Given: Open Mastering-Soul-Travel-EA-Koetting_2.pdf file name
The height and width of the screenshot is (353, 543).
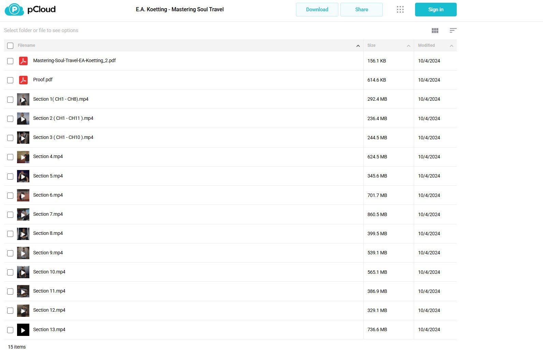Looking at the screenshot, I should coord(74,60).
